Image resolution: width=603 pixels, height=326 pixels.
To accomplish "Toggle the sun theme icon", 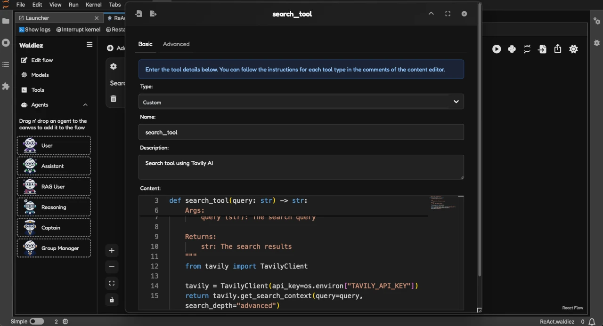I will pyautogui.click(x=573, y=49).
